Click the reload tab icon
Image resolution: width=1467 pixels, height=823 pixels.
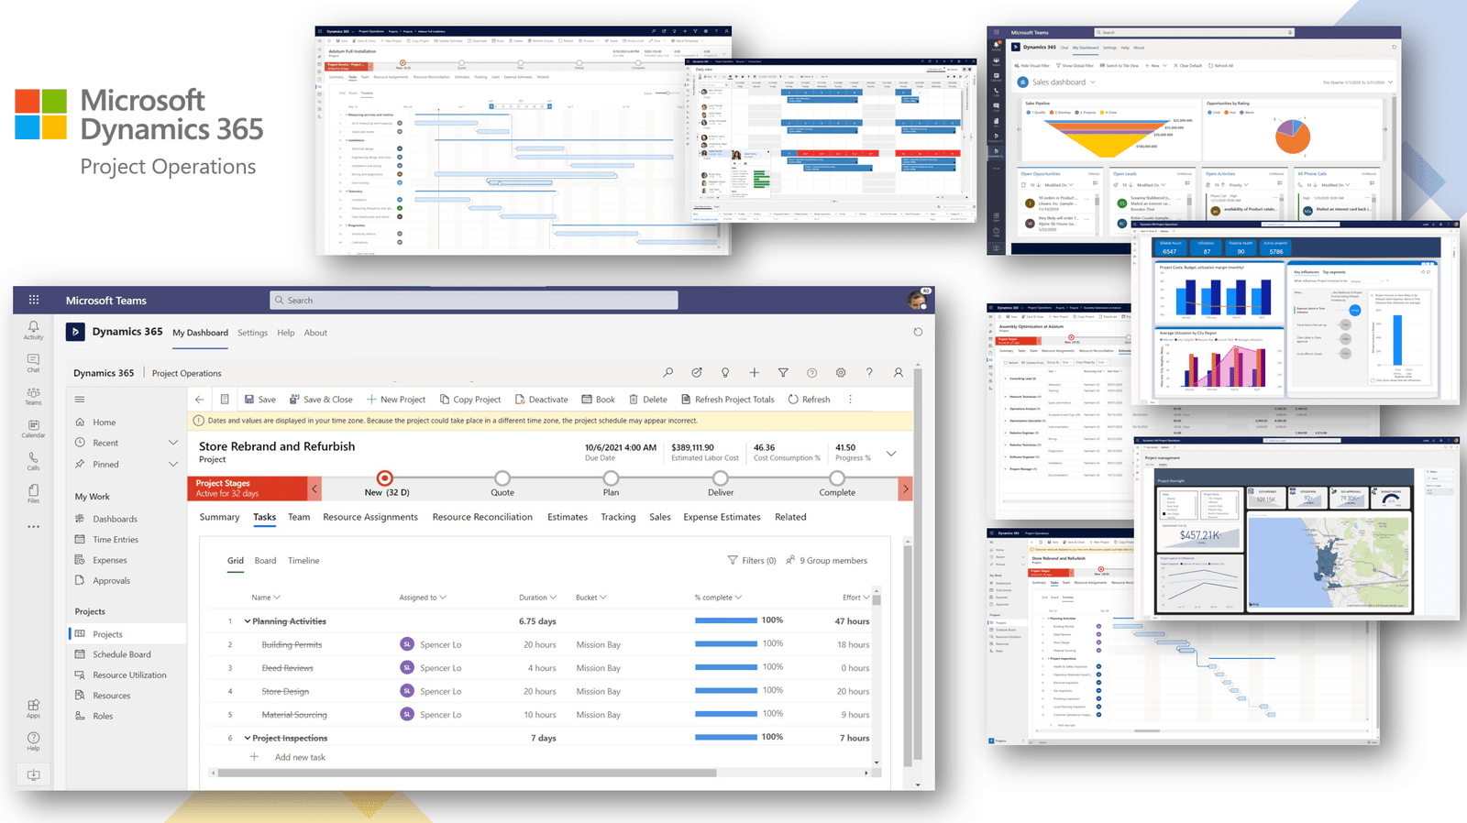918,332
